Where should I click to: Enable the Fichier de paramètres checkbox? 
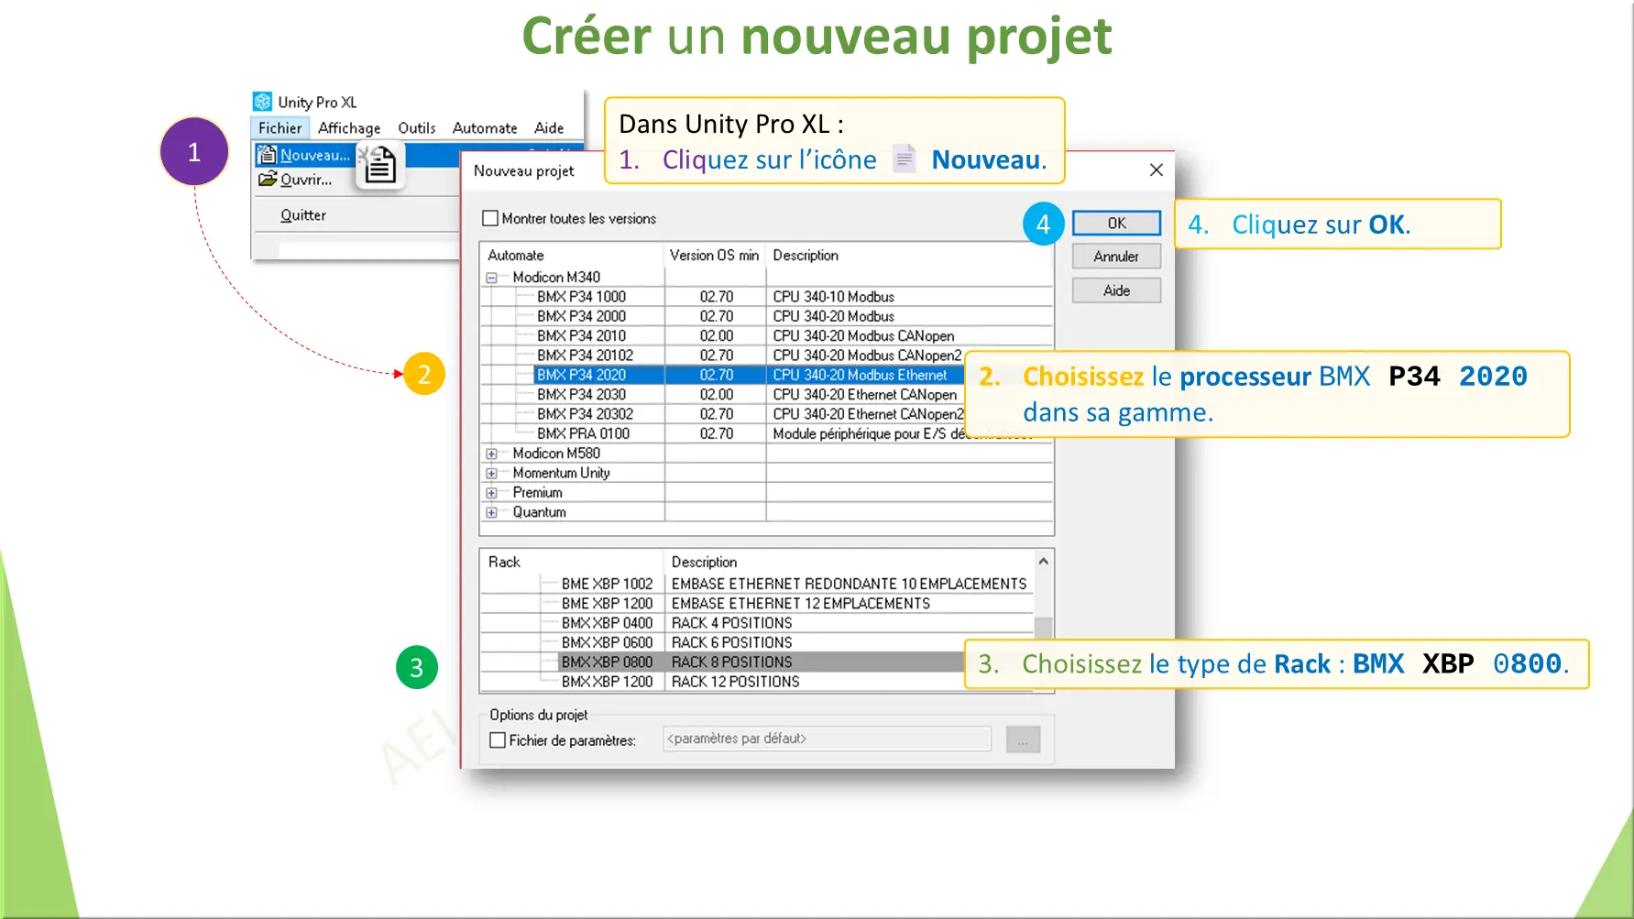pos(496,739)
